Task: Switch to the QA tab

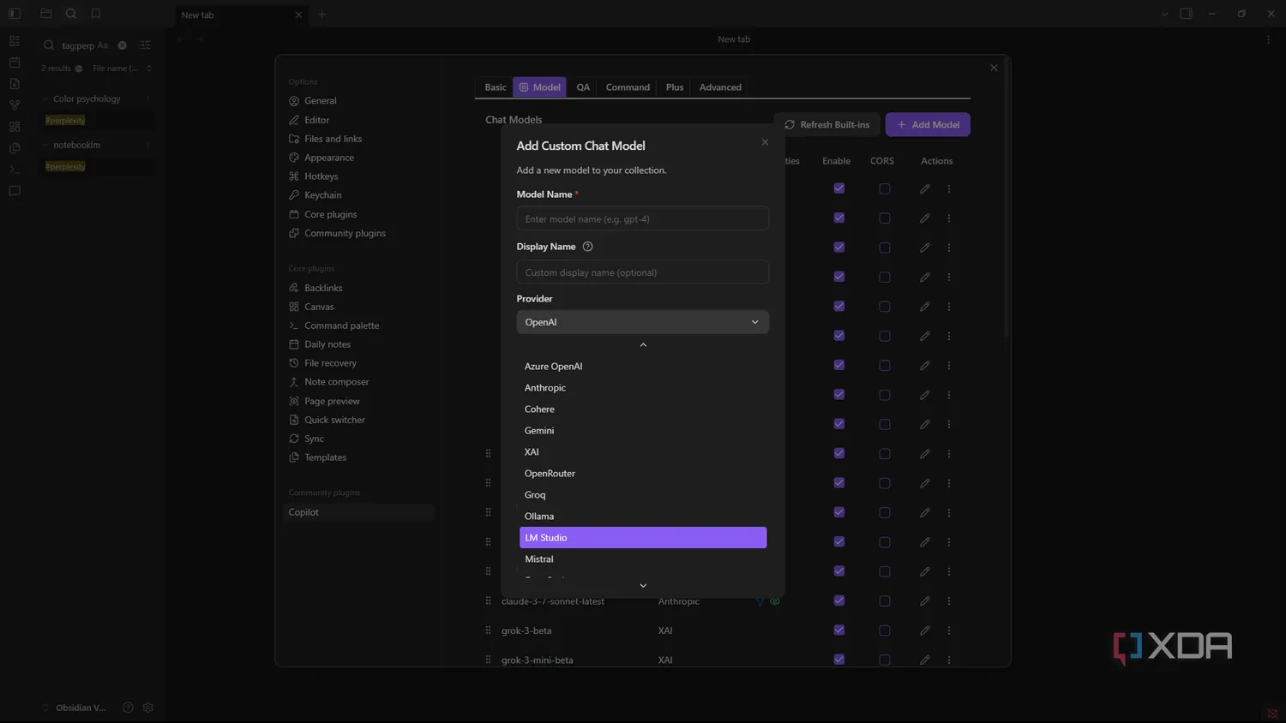Action: pyautogui.click(x=583, y=87)
